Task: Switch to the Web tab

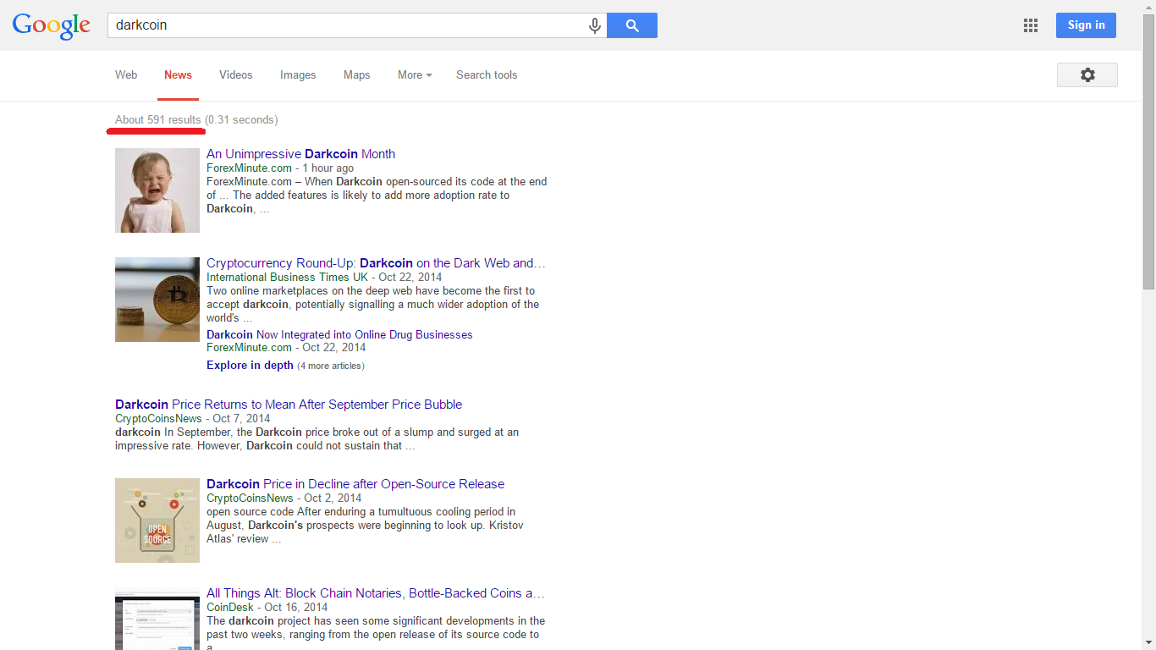Action: point(126,75)
